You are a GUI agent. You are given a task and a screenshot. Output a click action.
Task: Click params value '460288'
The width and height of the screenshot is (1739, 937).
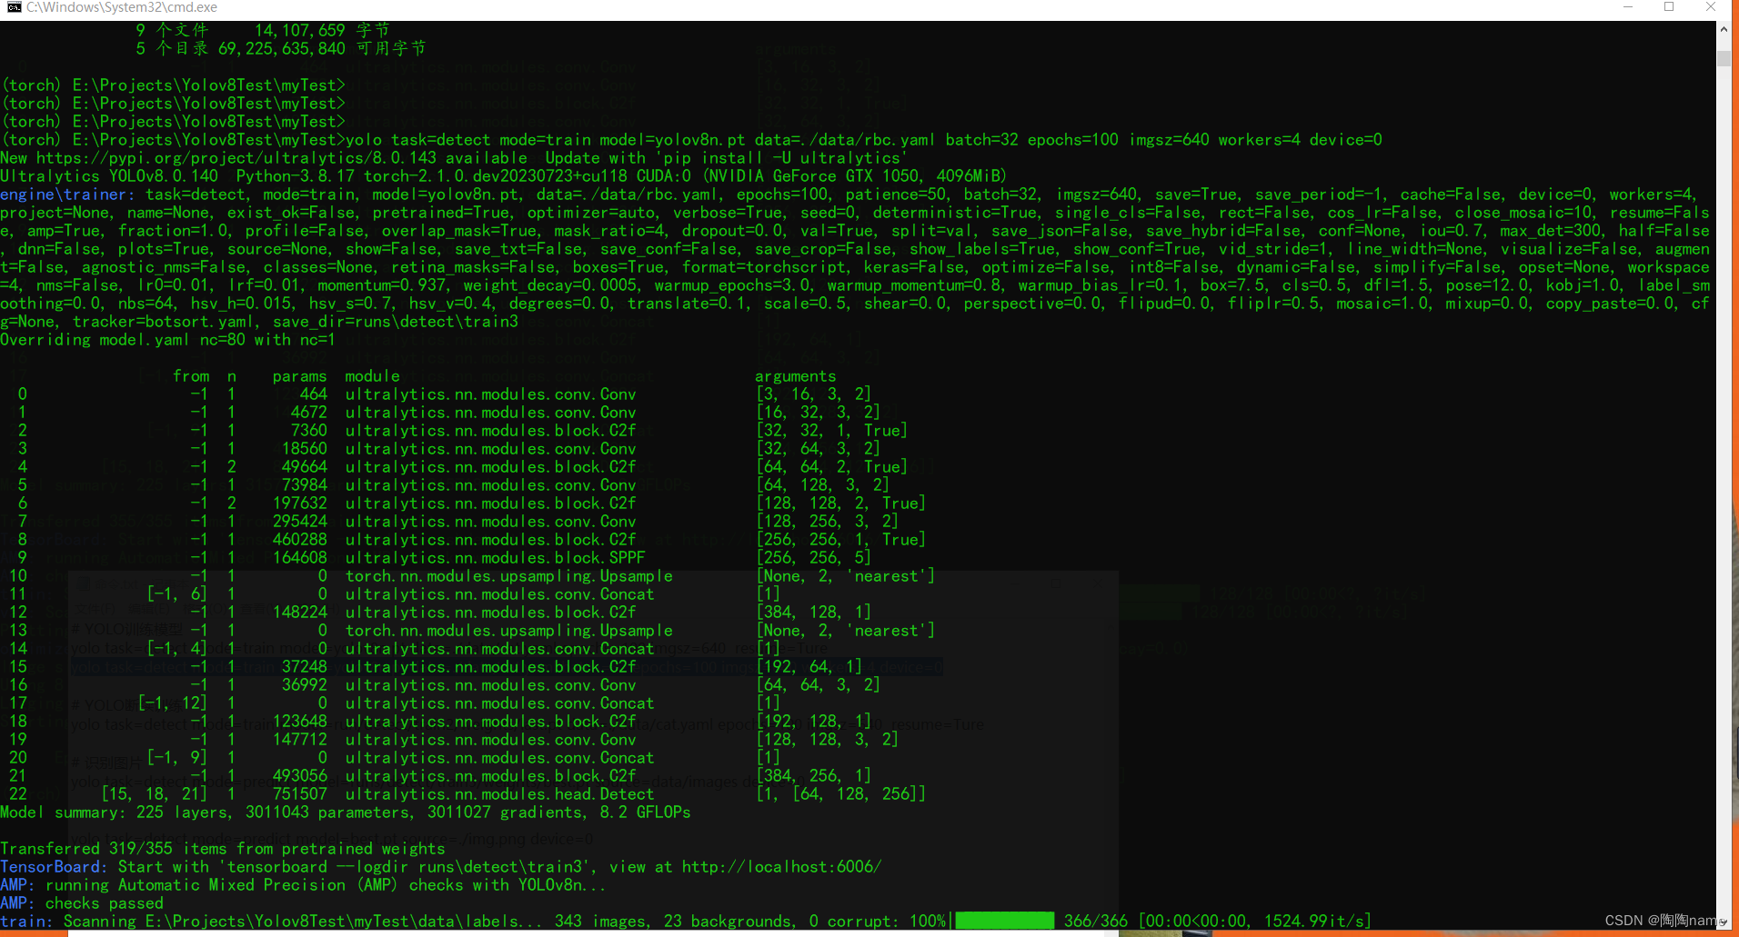[299, 540]
